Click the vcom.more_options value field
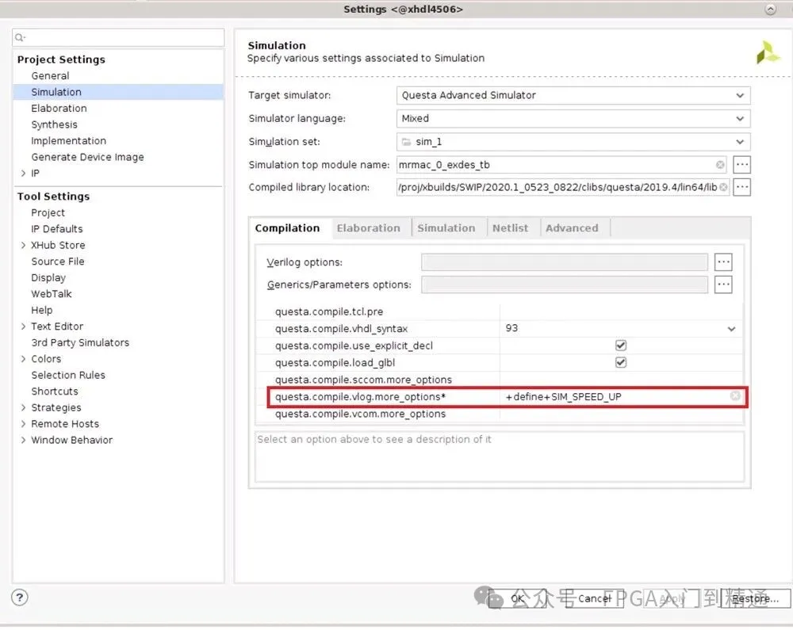Screen dimensions: 793x630 [x=619, y=414]
